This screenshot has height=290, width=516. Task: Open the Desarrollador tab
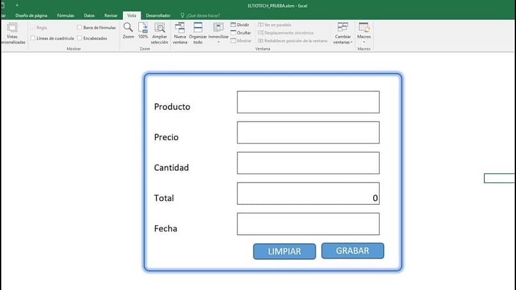point(158,15)
